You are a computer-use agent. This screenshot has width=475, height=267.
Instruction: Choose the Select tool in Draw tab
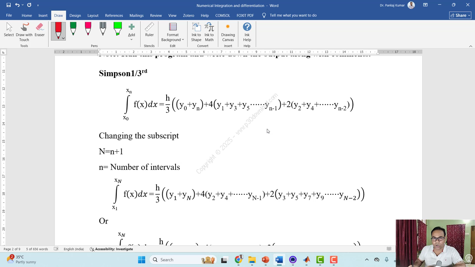click(x=9, y=30)
